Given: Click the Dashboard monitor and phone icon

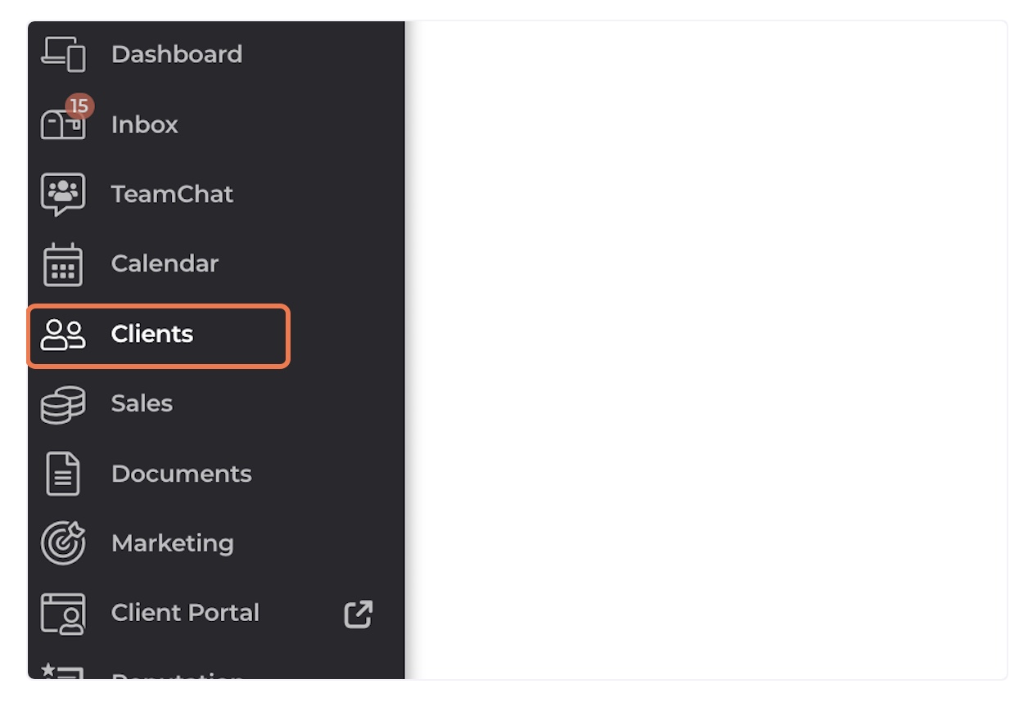Looking at the screenshot, I should [x=63, y=54].
